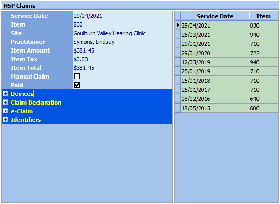280x204 pixels.
Task: Sort by the Item column header
Action: [x=264, y=16]
